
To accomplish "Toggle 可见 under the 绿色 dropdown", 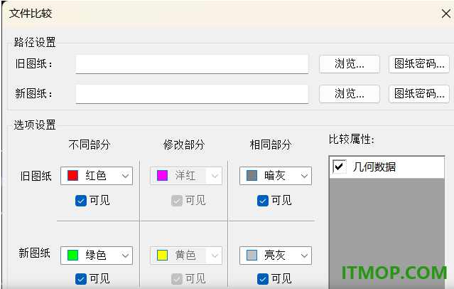I will point(81,279).
